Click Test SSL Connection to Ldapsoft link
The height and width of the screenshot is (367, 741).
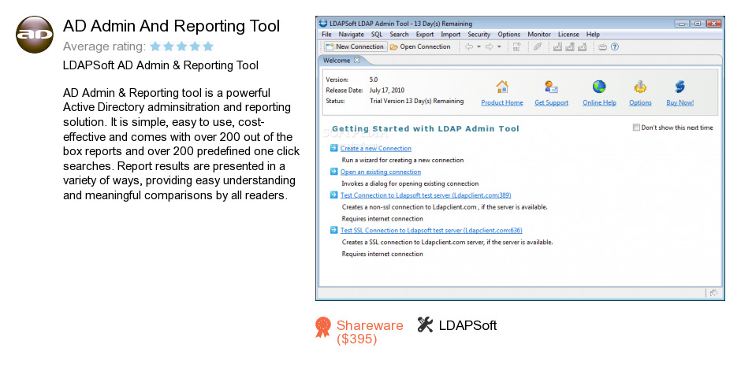pos(431,231)
